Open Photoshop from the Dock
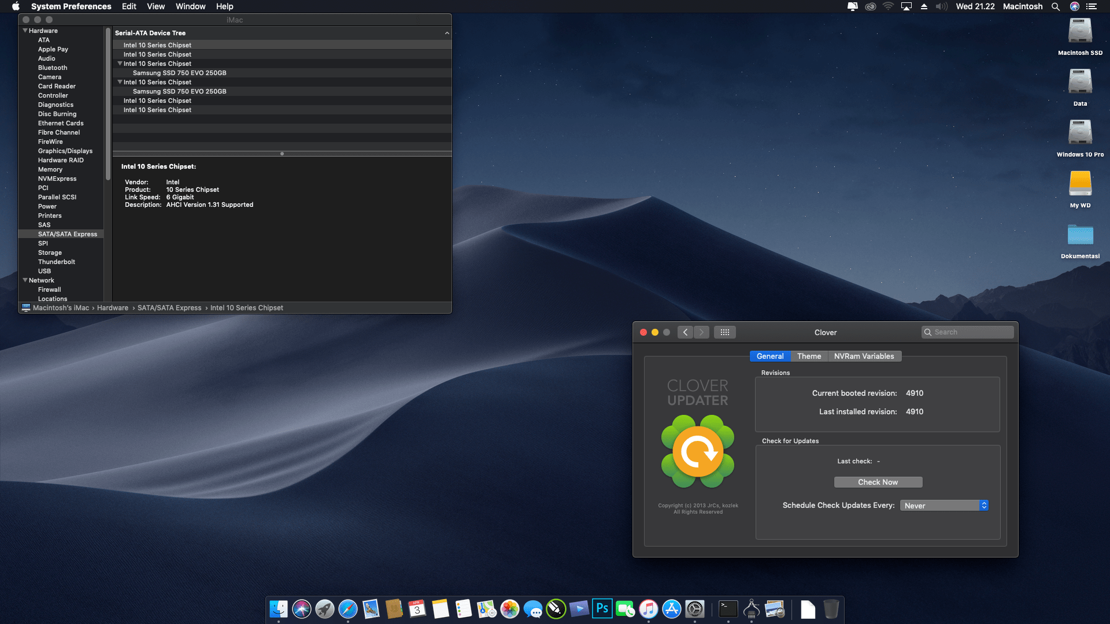Screen dimensions: 1110x624 coord(602,608)
